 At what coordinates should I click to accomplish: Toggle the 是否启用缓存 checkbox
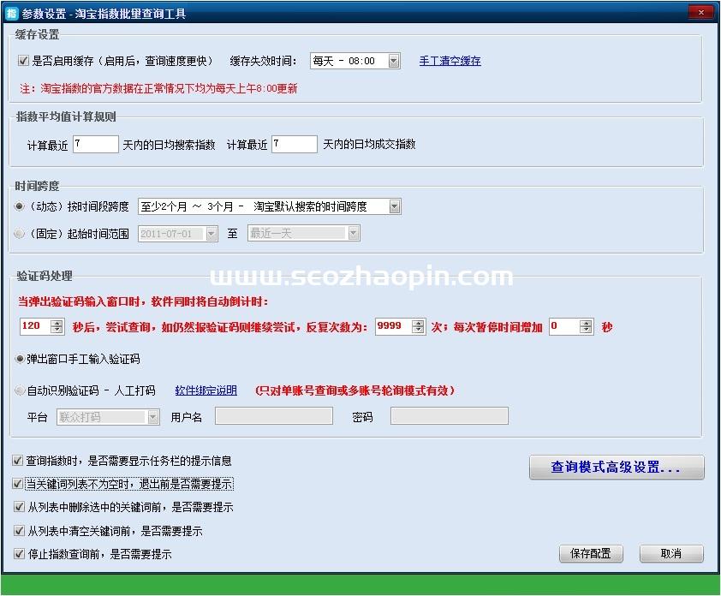coord(23,61)
